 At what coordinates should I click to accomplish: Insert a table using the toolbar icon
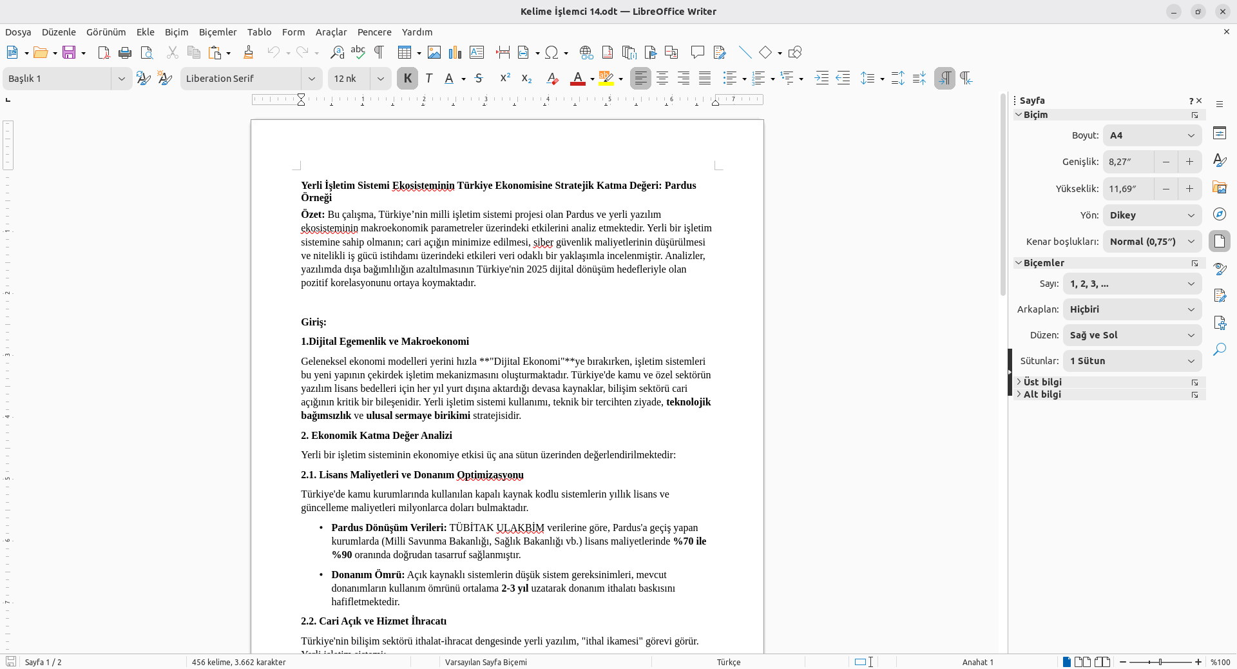point(404,53)
